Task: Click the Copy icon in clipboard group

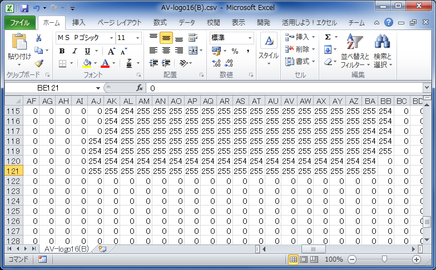Action: (39, 50)
